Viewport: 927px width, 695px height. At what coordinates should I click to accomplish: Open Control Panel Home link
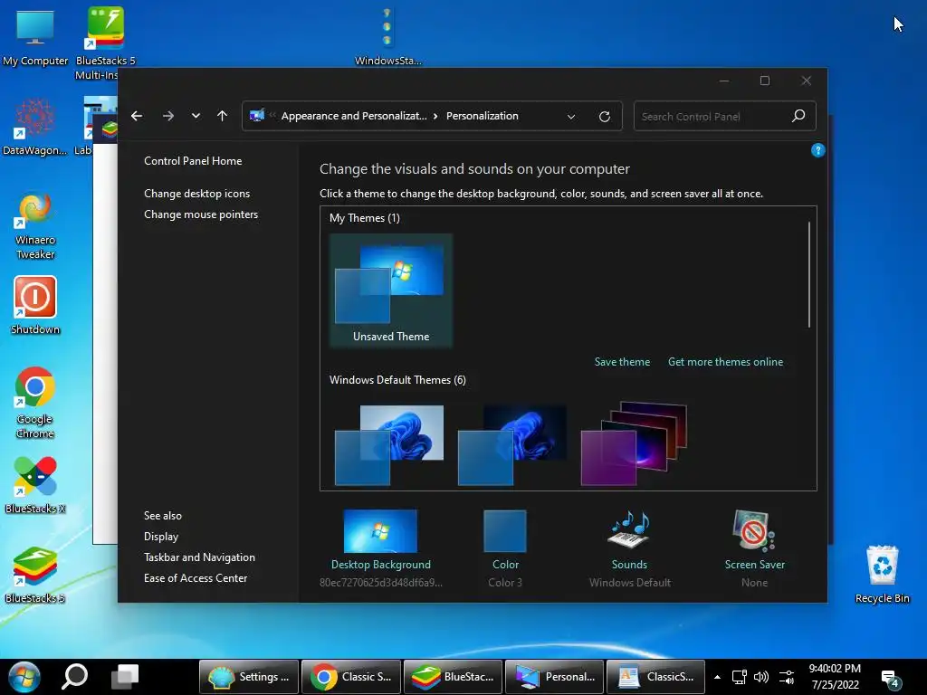coord(193,161)
